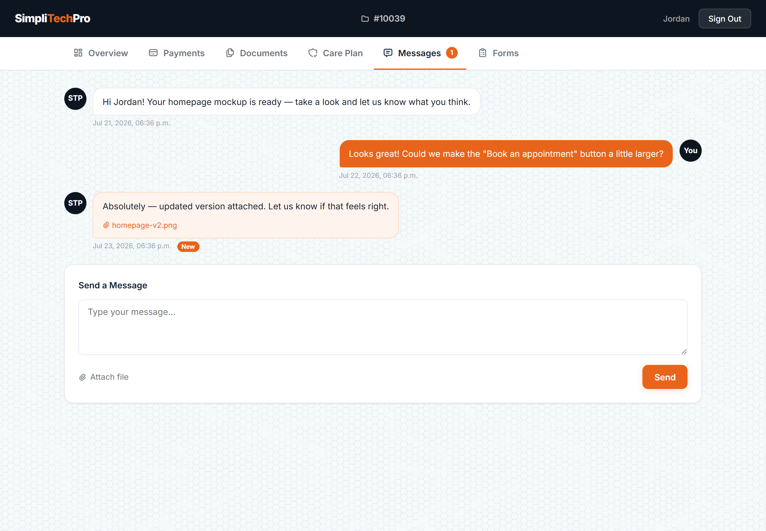The width and height of the screenshot is (766, 531).
Task: Click the unread count badge on Messages
Action: pos(452,53)
